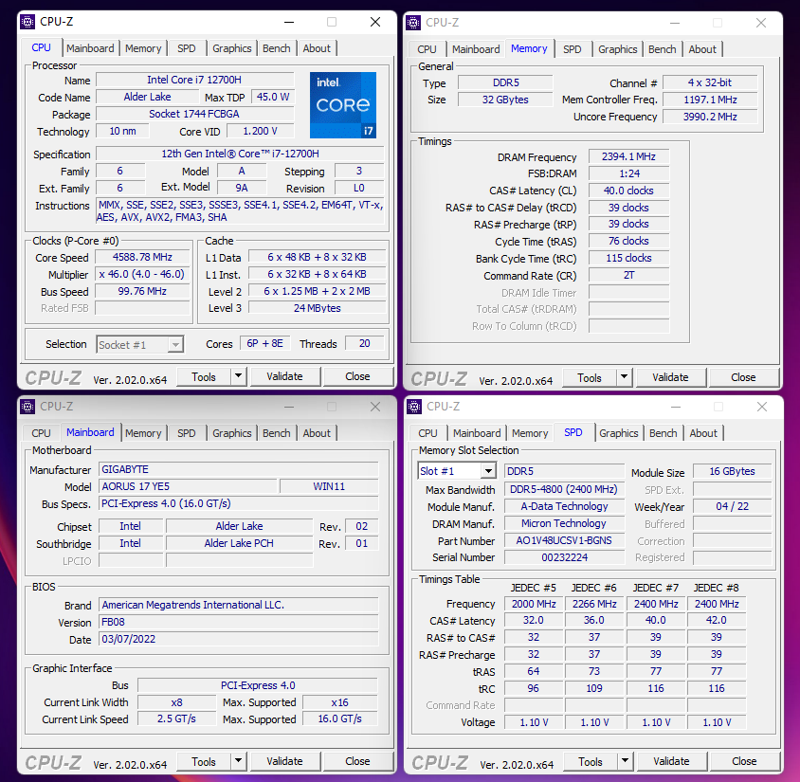
Task: Click Module Size value 16 GBytes
Action: click(x=732, y=471)
